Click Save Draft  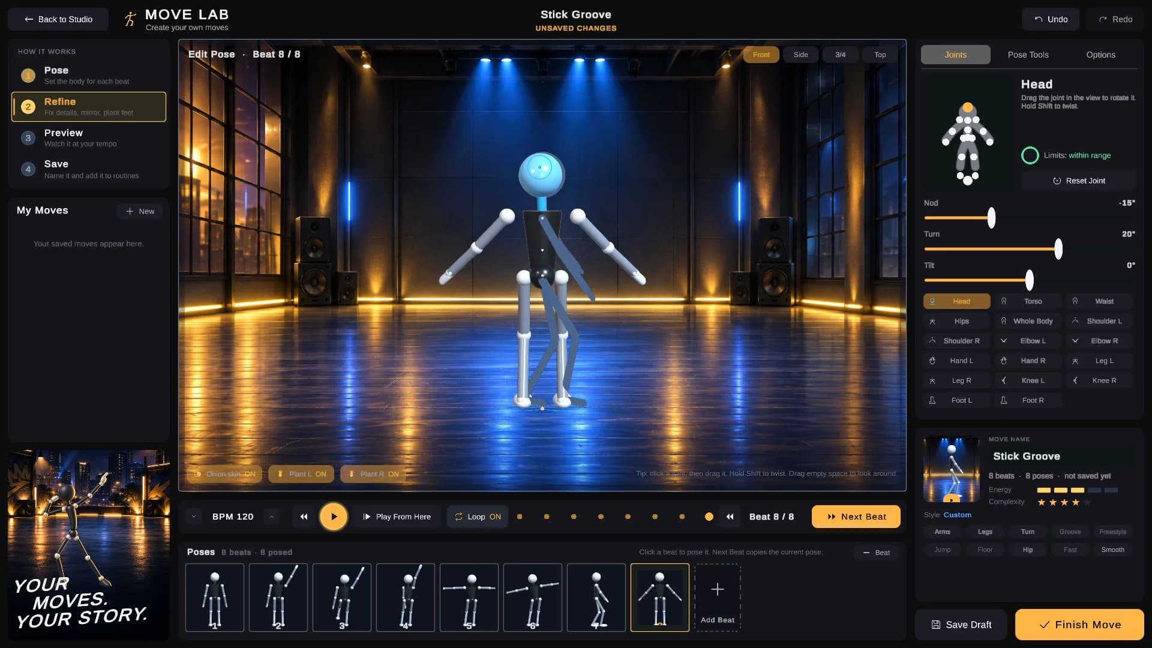point(961,625)
